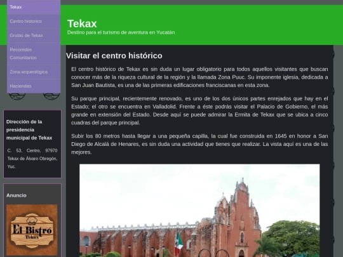Go to Centro historico page

pyautogui.click(x=34, y=22)
